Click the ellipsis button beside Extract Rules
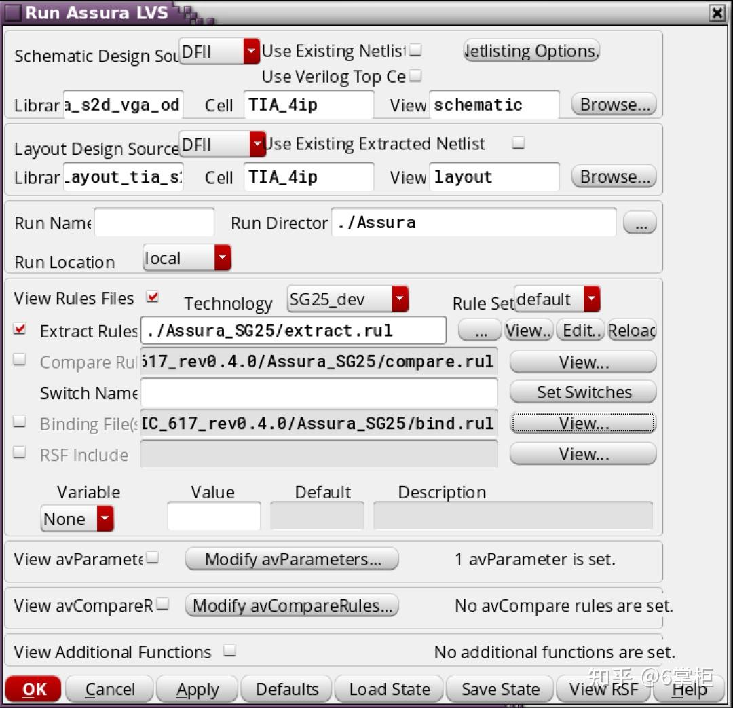 480,331
